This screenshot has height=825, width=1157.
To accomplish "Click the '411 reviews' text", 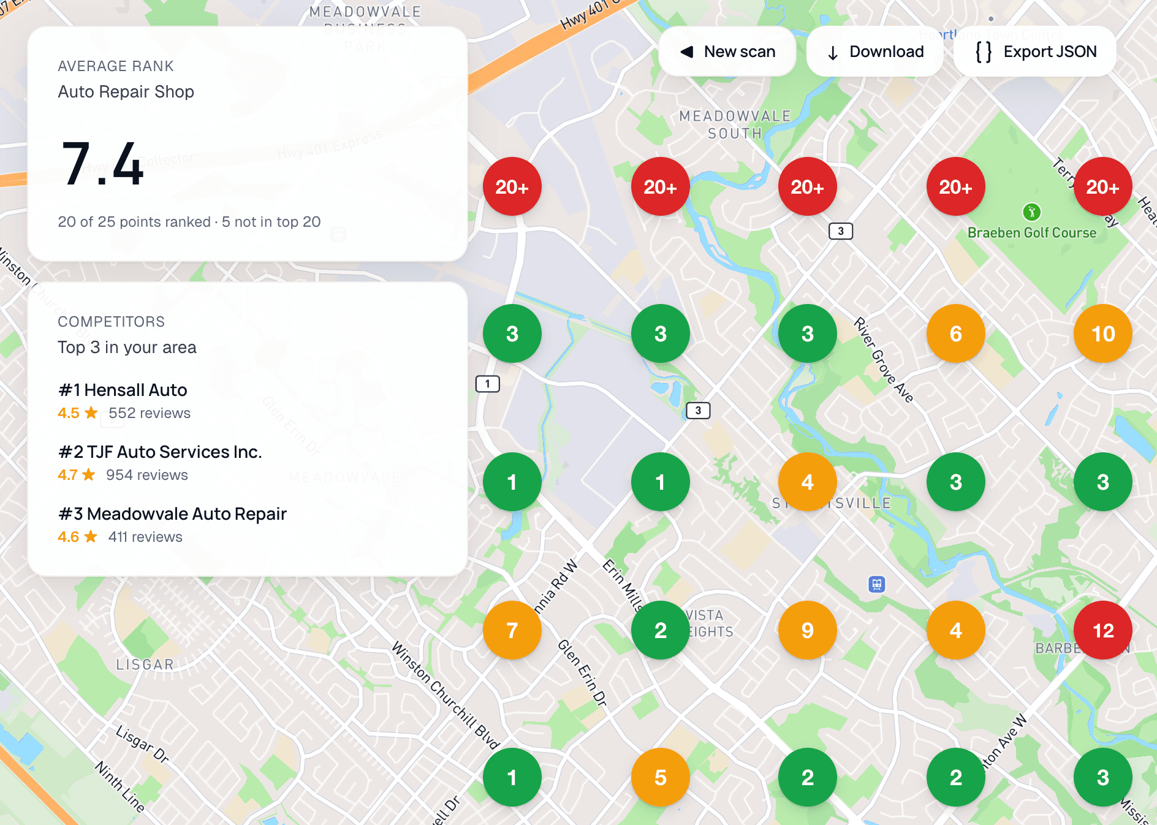I will pos(145,537).
